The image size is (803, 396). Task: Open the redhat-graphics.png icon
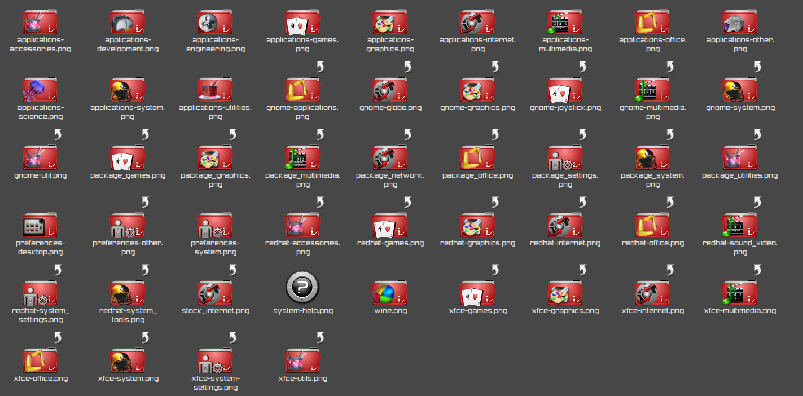click(477, 226)
